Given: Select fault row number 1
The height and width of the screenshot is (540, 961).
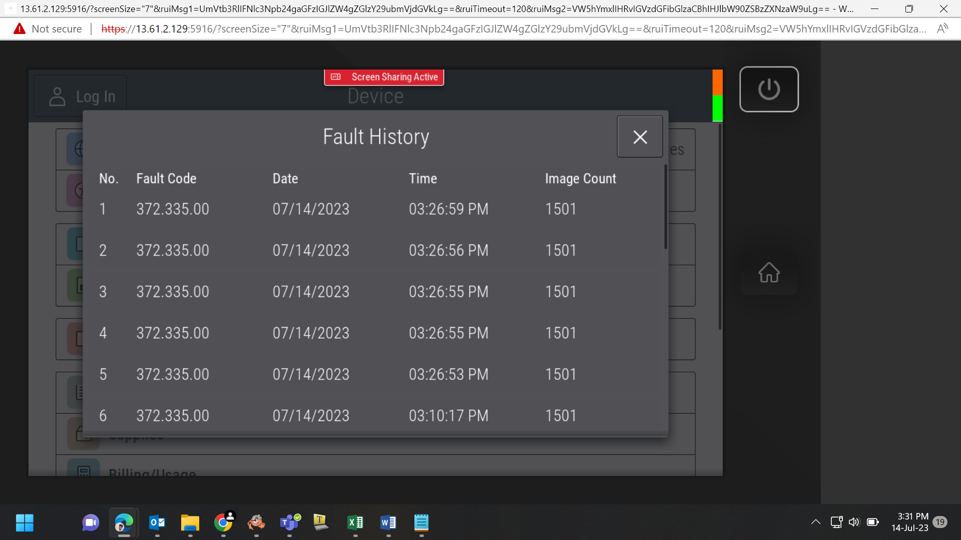Looking at the screenshot, I should [x=375, y=209].
